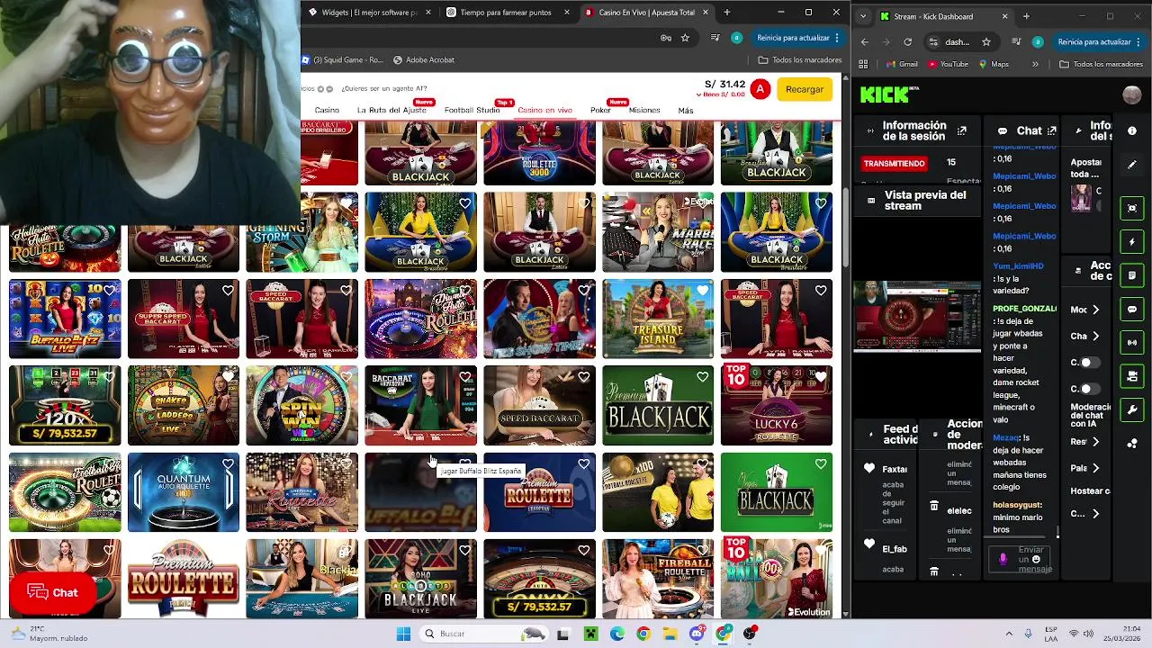Open Chrome menu in casino browser

(837, 38)
